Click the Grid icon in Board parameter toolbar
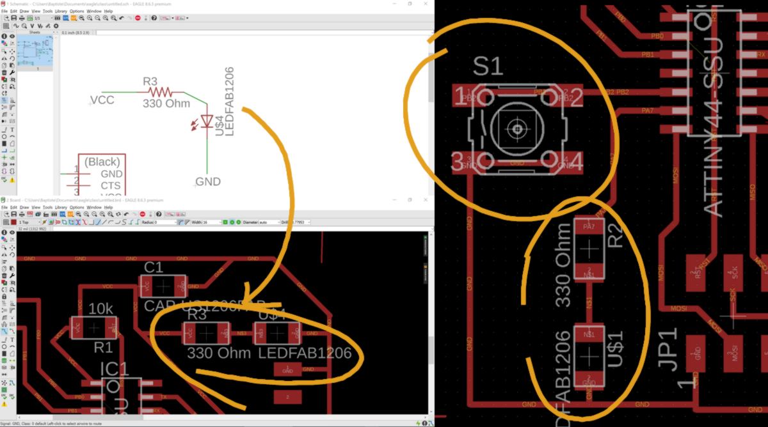This screenshot has height=427, width=768. [x=6, y=222]
